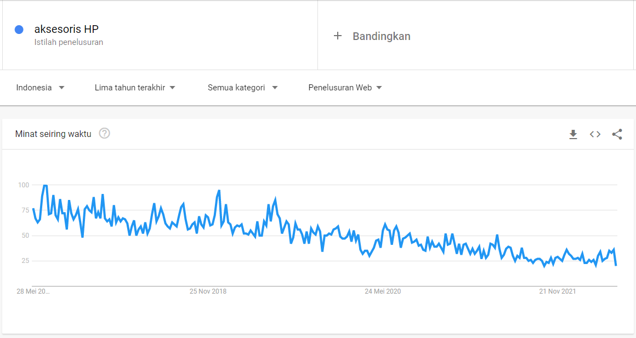Click the graph's highest peak at 100
The height and width of the screenshot is (338, 636).
(x=45, y=186)
